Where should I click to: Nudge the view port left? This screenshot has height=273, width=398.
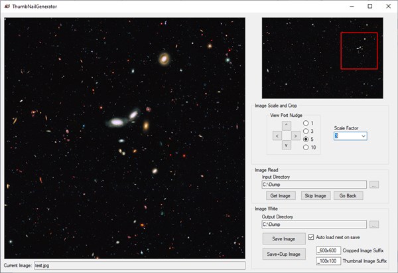(x=276, y=136)
